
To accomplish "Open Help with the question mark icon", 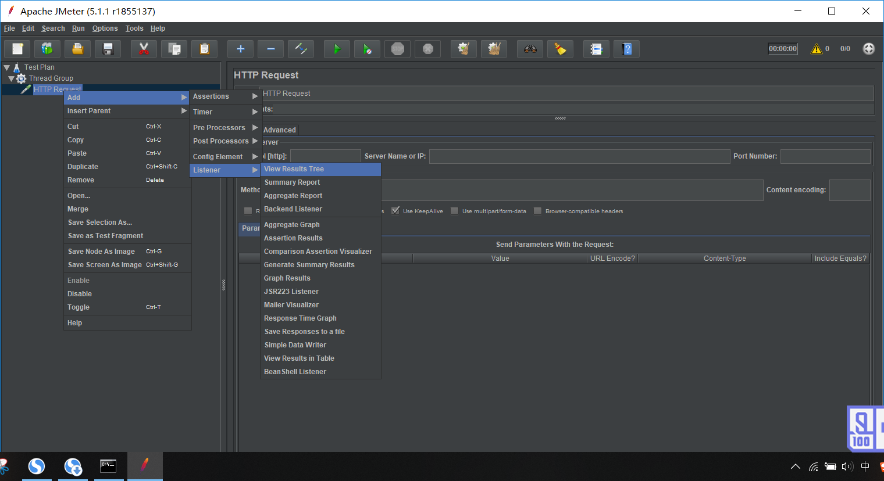I will click(626, 49).
